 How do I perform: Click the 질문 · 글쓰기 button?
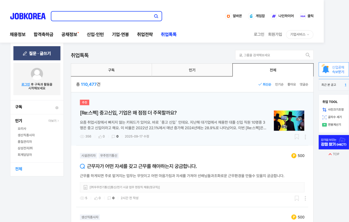coord(37,53)
